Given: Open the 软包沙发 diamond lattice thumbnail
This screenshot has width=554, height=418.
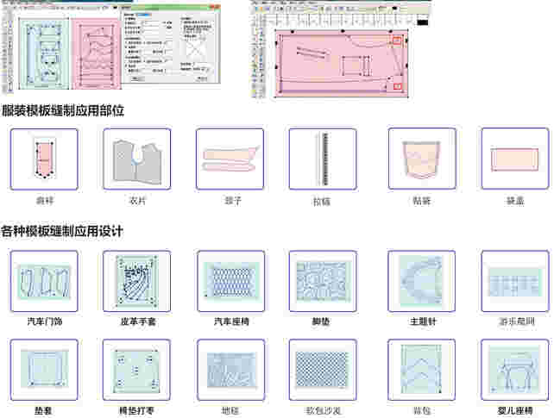Looking at the screenshot, I should point(323,370).
